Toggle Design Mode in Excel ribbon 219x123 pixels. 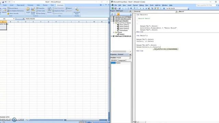33,11
